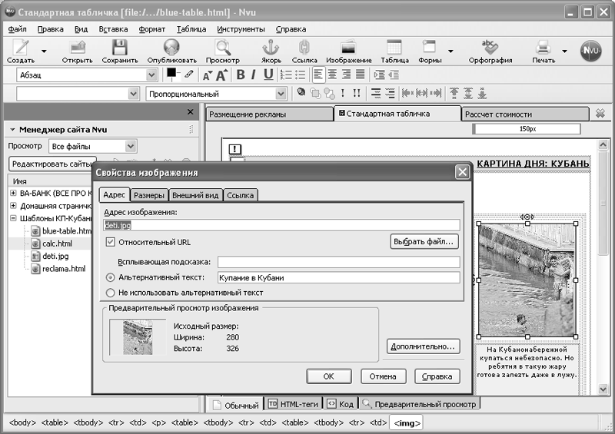Switch to the Размеры tab
615x434 pixels.
click(x=148, y=195)
